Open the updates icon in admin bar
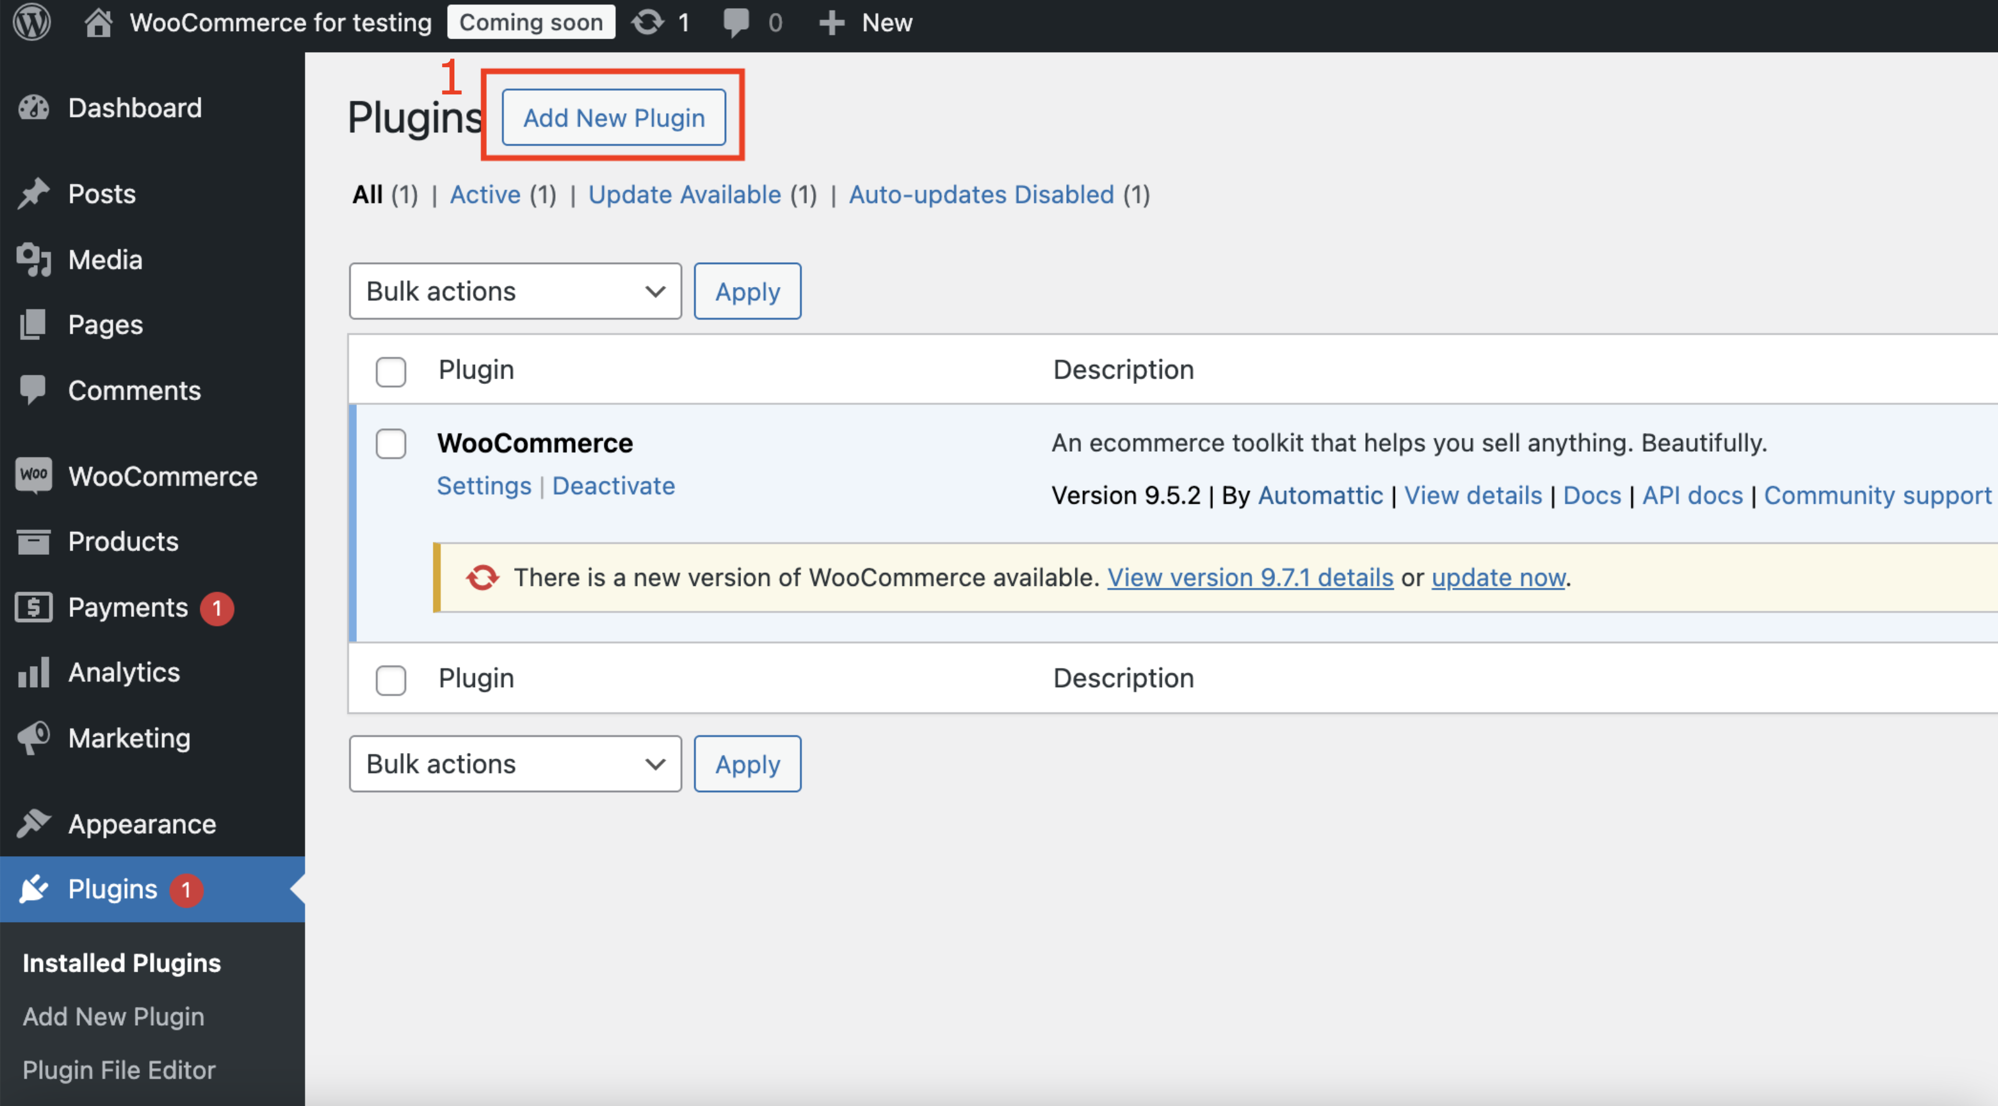The height and width of the screenshot is (1106, 1998). [648, 22]
